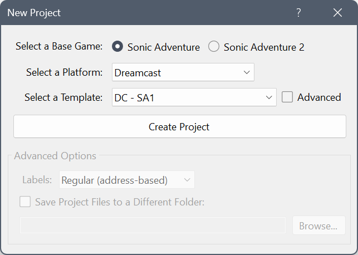Click the Advanced Options group heading

point(55,156)
